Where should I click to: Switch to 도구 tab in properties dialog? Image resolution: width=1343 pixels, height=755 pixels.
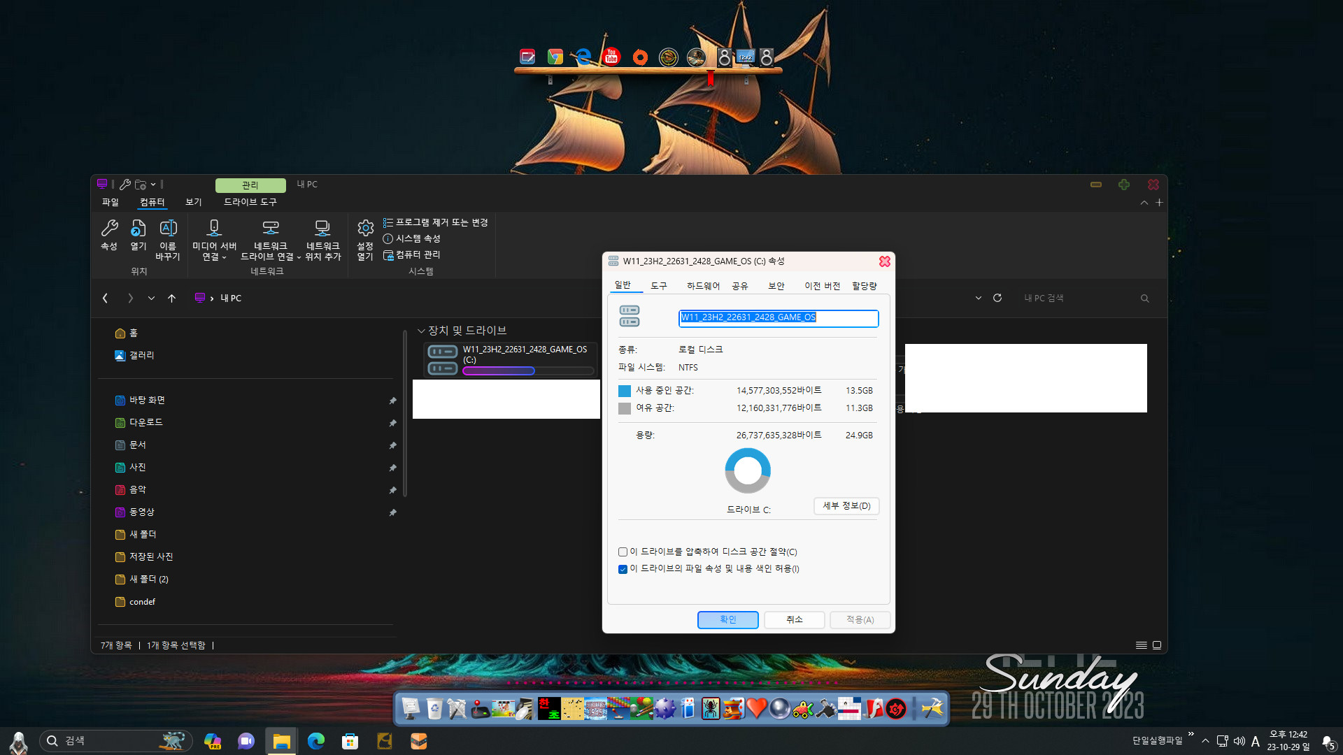click(x=659, y=286)
